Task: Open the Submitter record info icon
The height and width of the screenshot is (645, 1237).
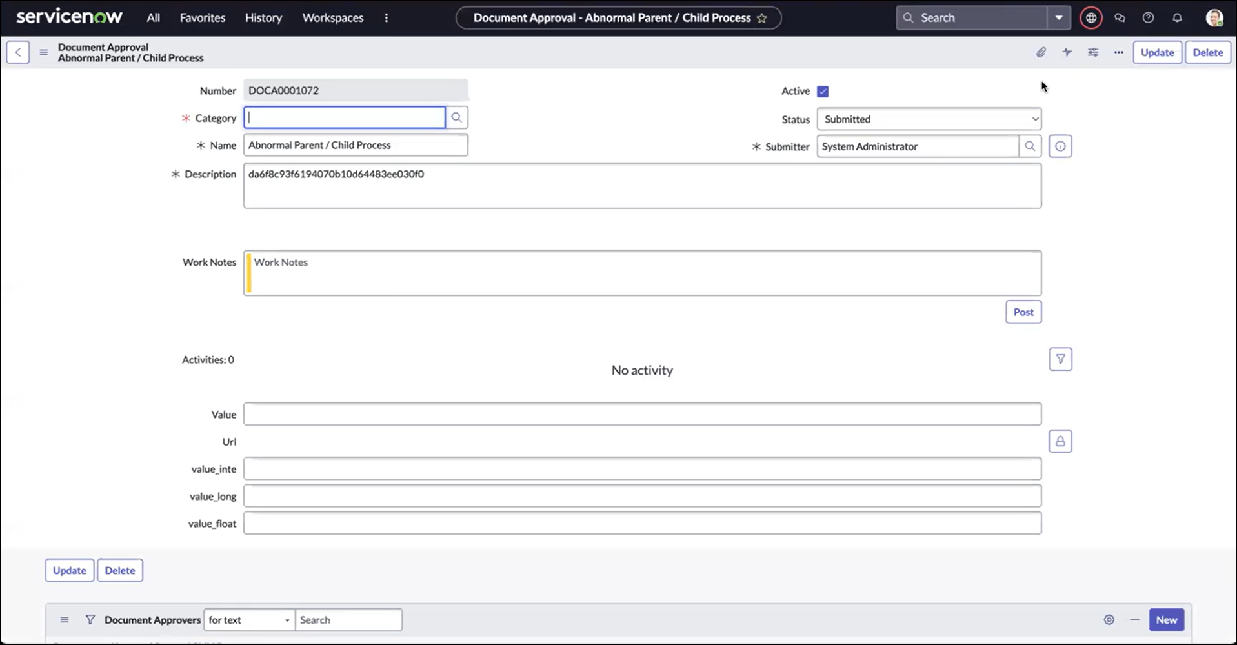Action: [1060, 146]
